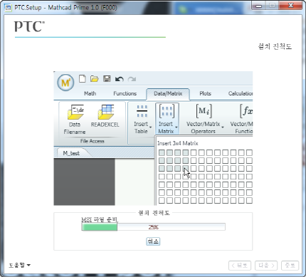
Task: Click the PTC.Setup window icon in the title bar
Action: (x=8, y=8)
